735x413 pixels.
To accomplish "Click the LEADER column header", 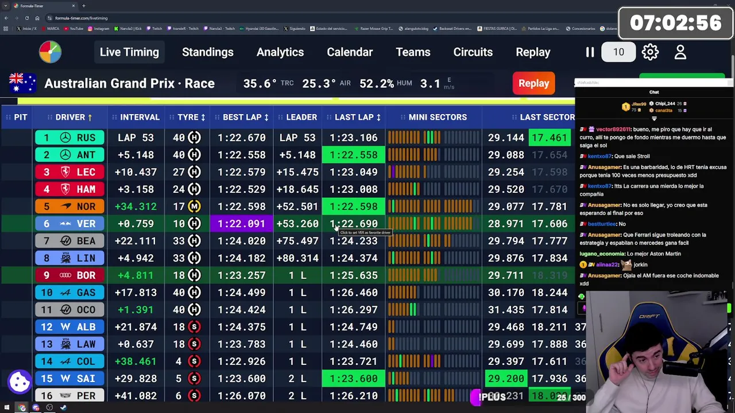I will point(301,117).
